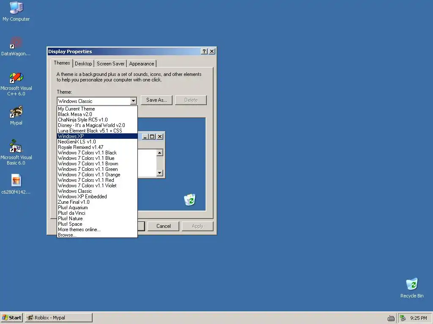
Task: Click the Browse... entry in theme list
Action: pyautogui.click(x=97, y=235)
